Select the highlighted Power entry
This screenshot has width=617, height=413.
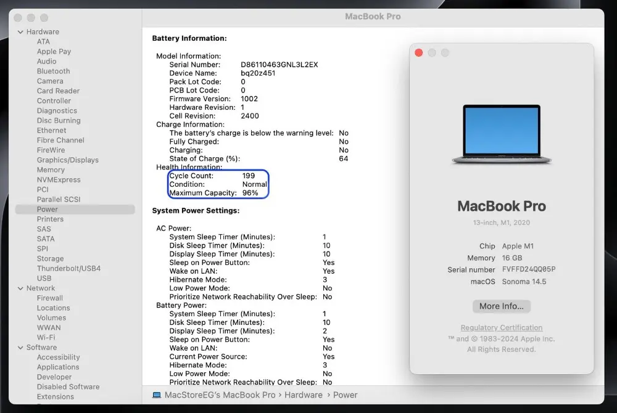tap(75, 210)
